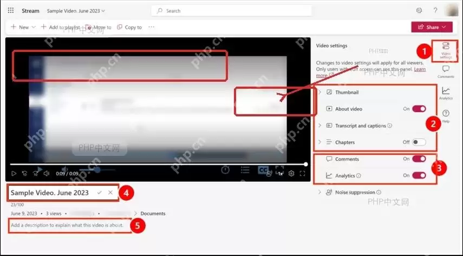Viewport: 463px width, 256px height.
Task: Click the 23/100 character counter
Action: point(17,205)
